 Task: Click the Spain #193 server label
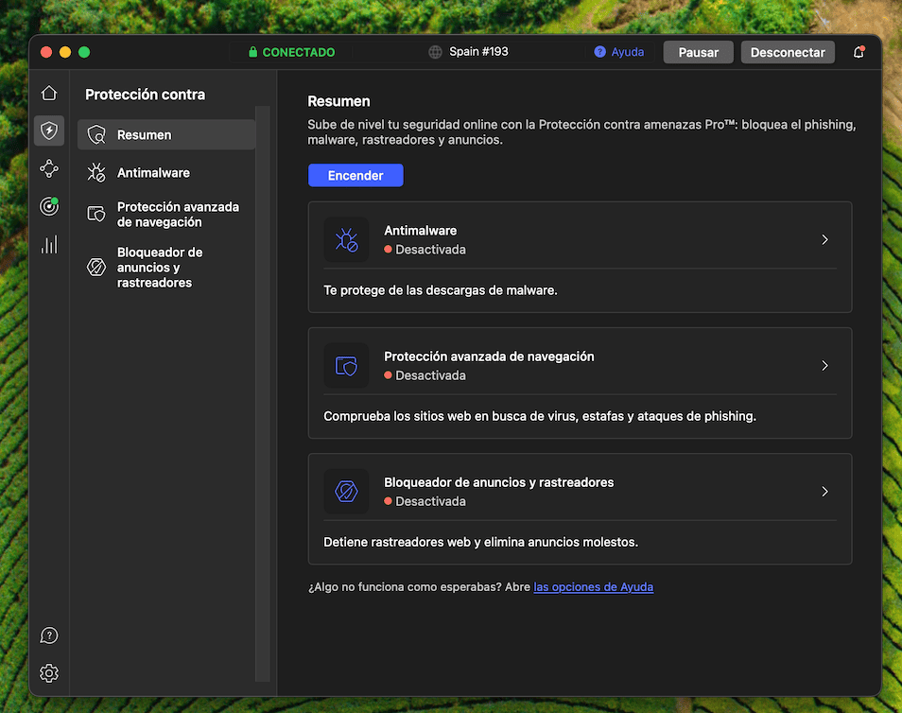click(478, 52)
